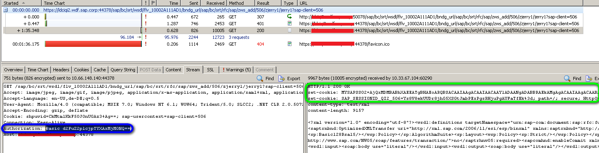
Task: Open the Time Chart tab
Action: click(x=38, y=70)
